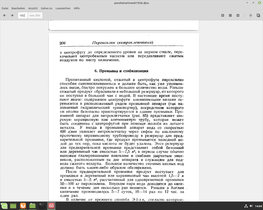
Task: Open the Ansicht menu
Action: pos(33,8)
